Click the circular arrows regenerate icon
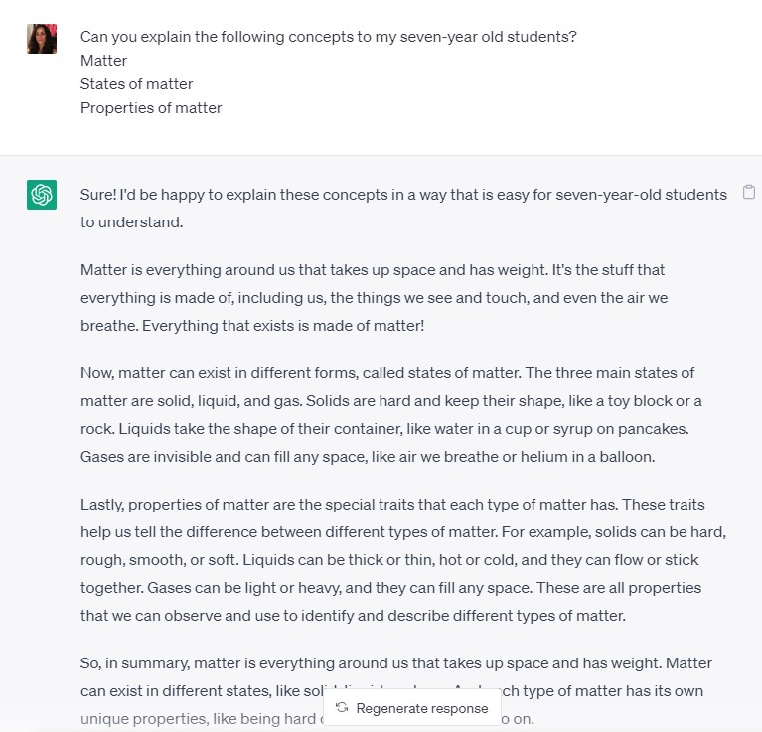Viewport: 762px width, 732px height. pos(342,708)
